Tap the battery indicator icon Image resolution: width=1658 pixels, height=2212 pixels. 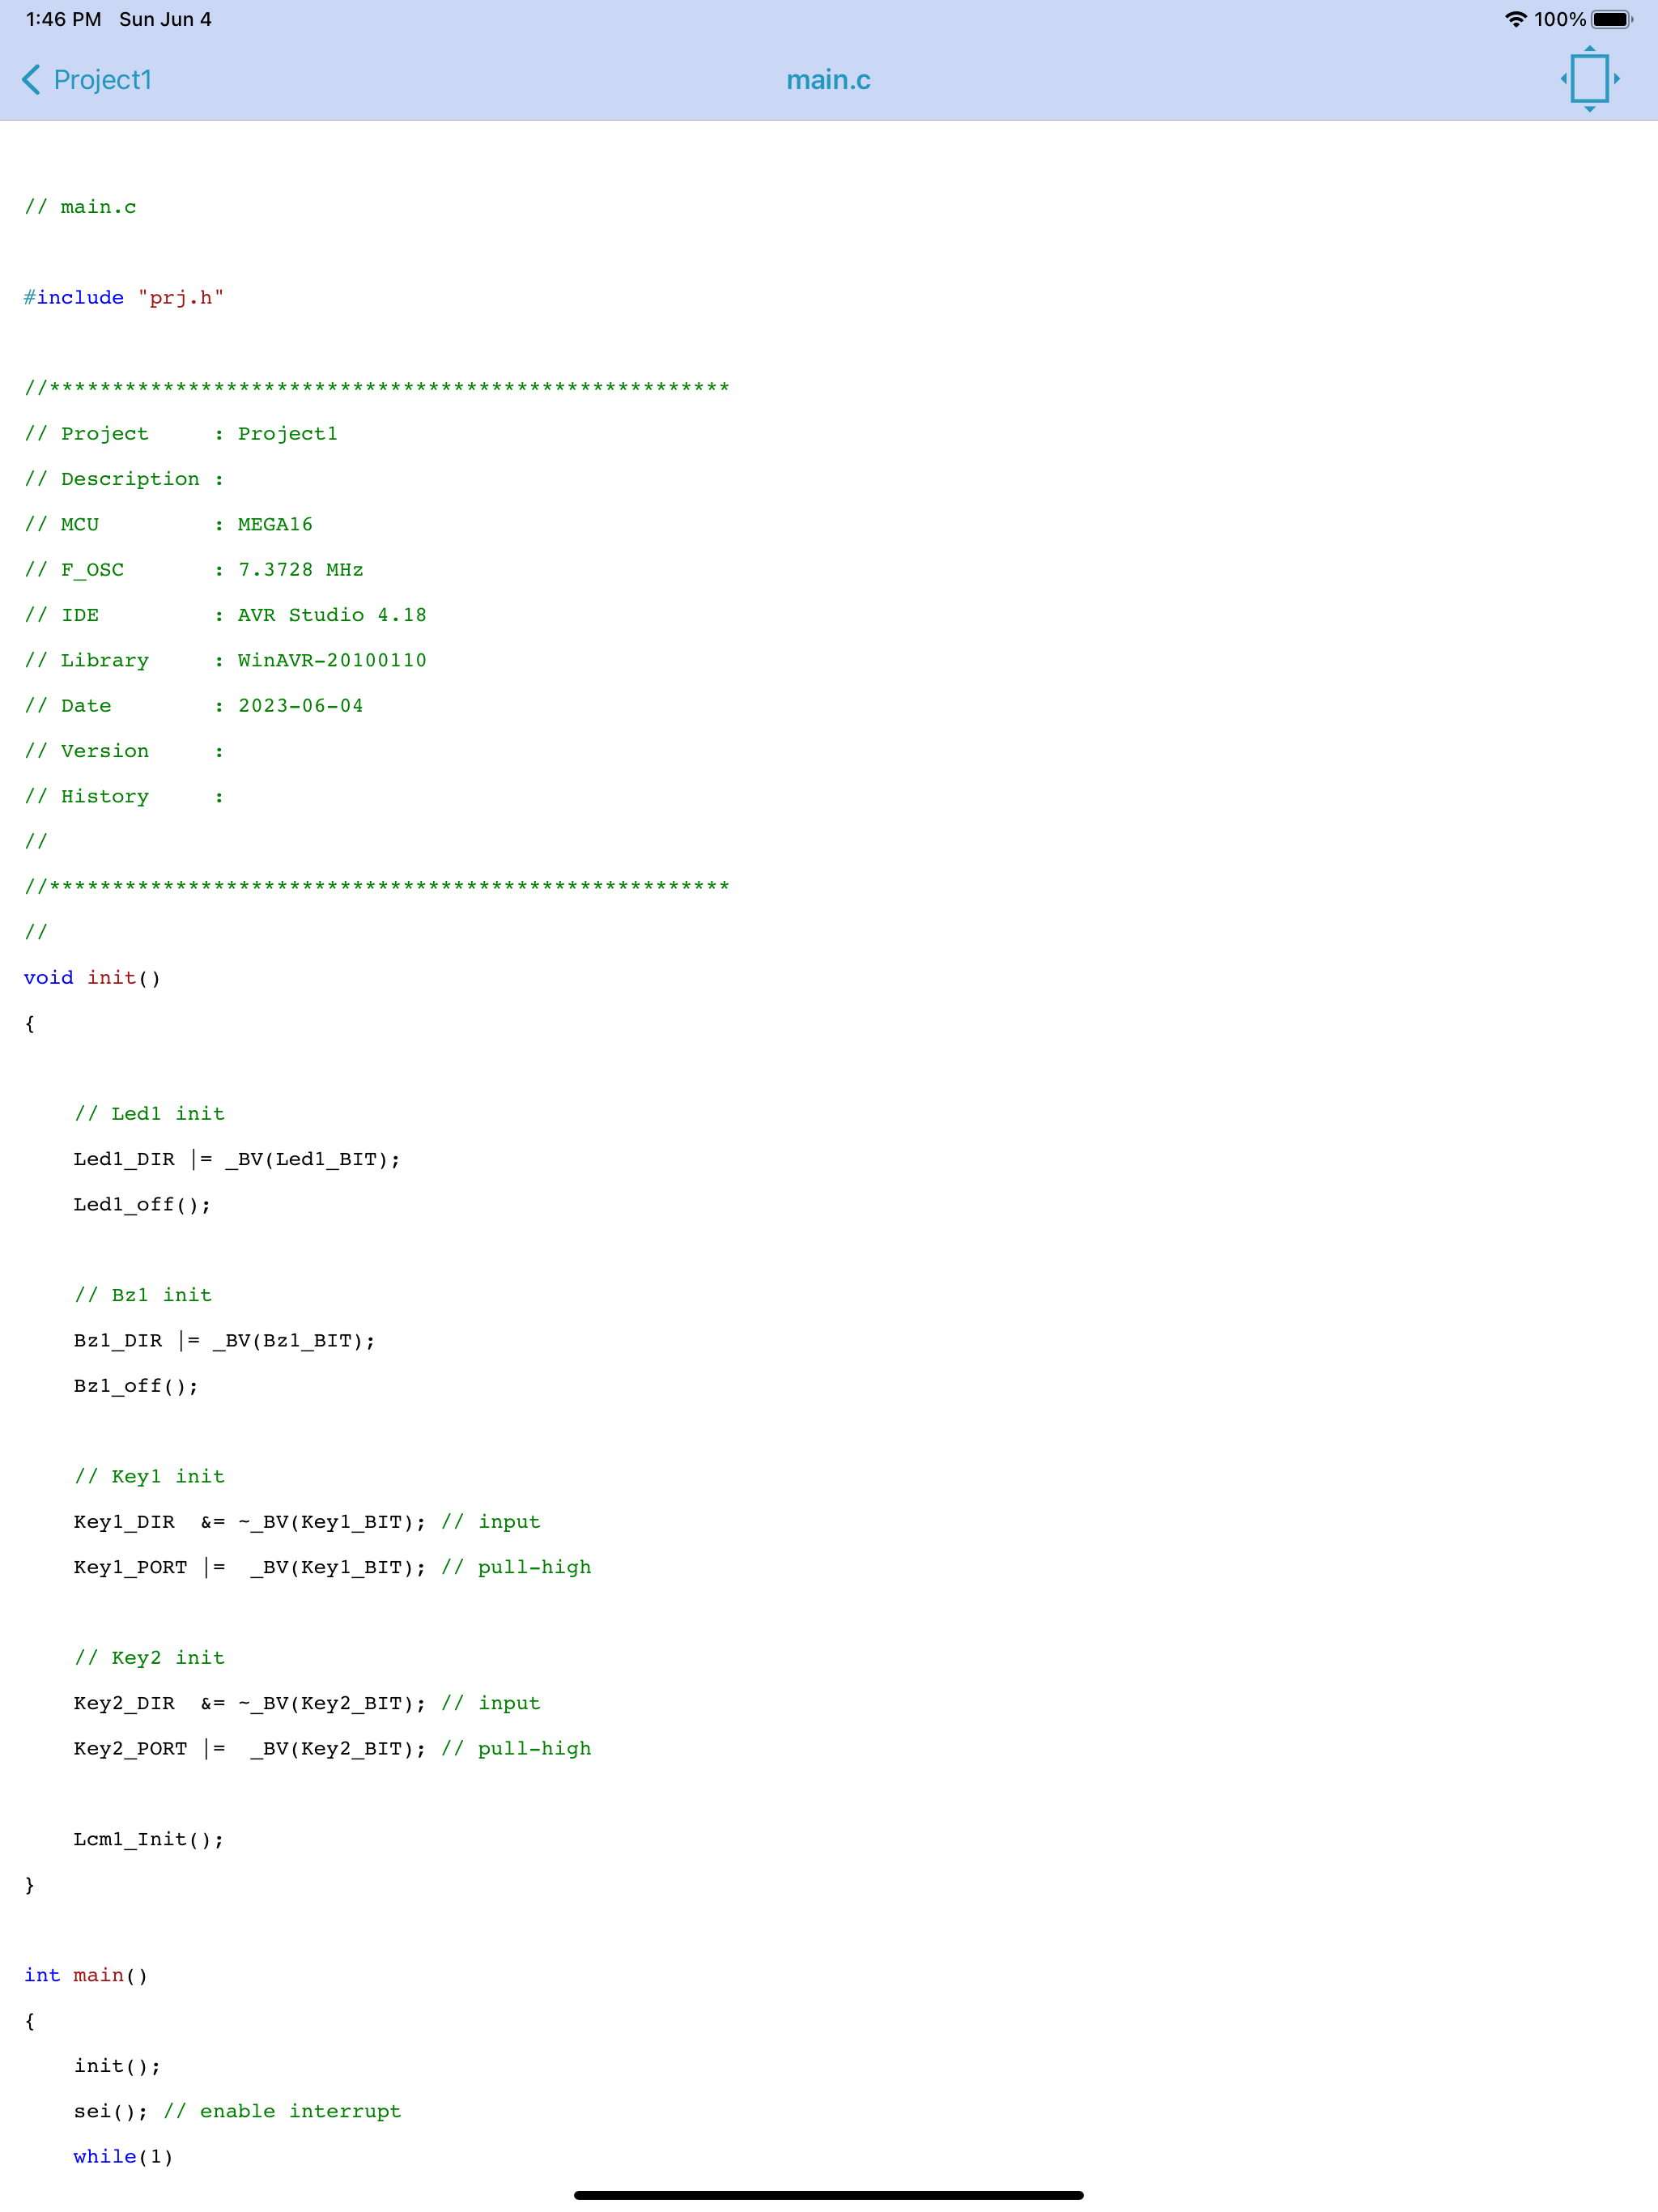pos(1612,19)
